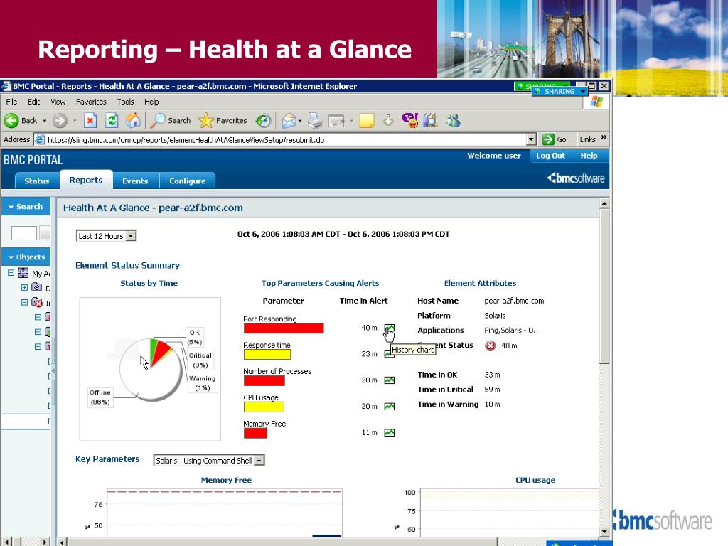Screen dimensions: 728x546
Task: Click the Go button arrow
Action: (x=548, y=139)
